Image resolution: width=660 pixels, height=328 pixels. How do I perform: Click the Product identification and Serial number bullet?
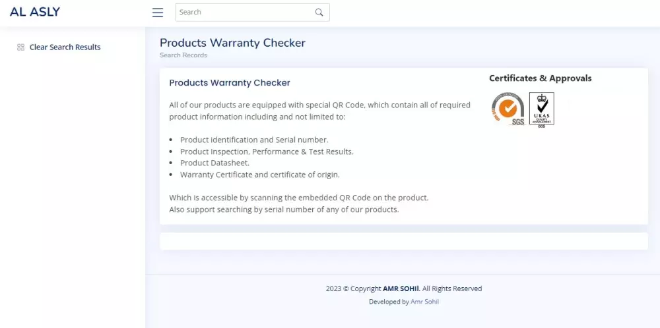click(x=254, y=140)
